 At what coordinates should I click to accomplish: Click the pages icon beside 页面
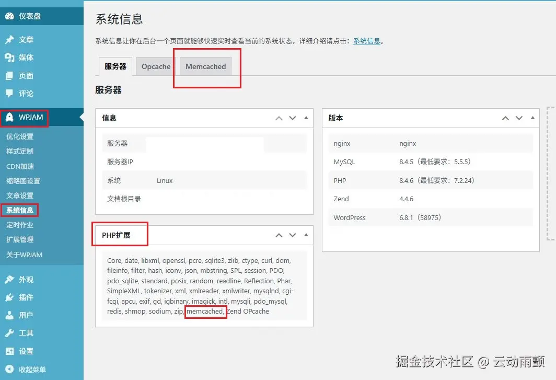pos(9,76)
